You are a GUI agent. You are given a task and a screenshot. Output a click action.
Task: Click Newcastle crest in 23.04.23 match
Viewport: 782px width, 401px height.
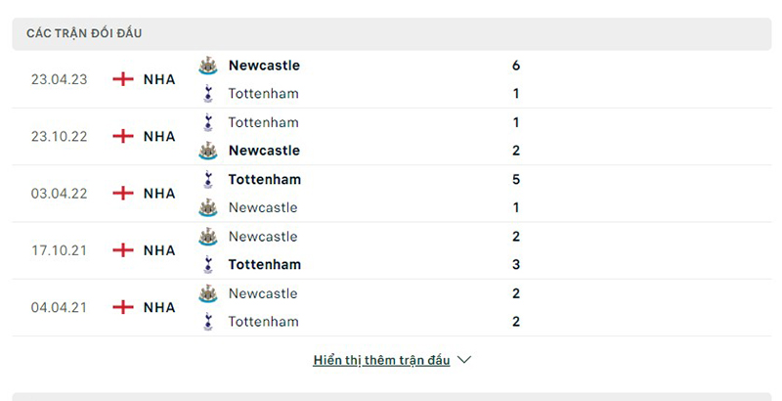pos(207,66)
